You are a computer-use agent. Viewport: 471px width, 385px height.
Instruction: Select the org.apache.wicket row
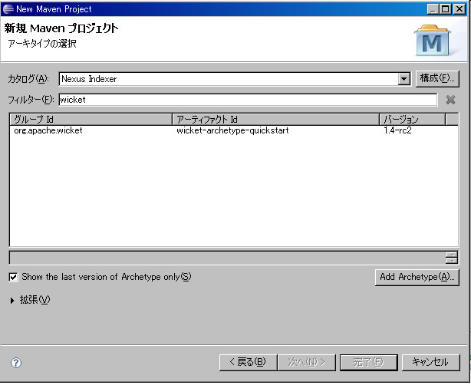click(234, 130)
